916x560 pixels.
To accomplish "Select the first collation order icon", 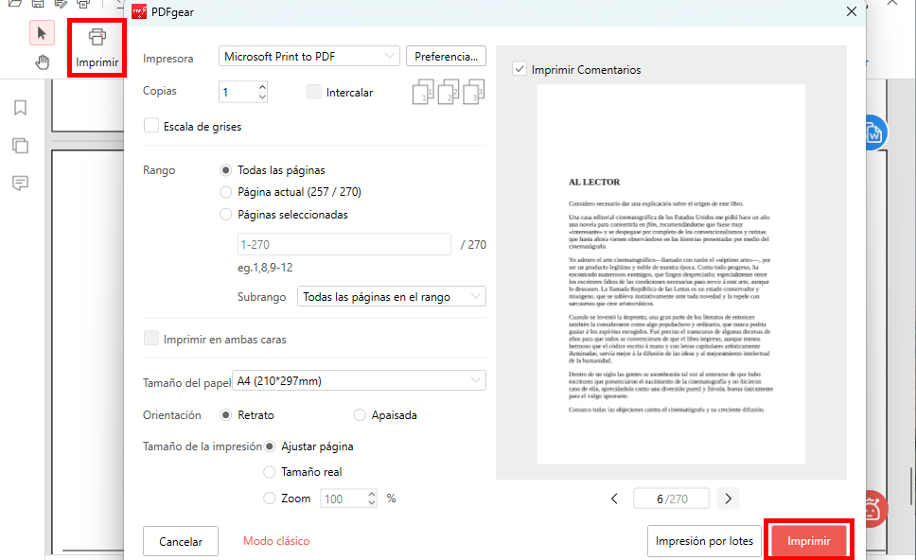I will click(422, 91).
